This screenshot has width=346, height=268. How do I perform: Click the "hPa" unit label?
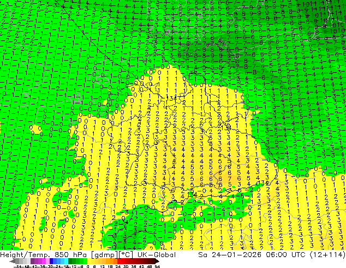(x=80, y=255)
